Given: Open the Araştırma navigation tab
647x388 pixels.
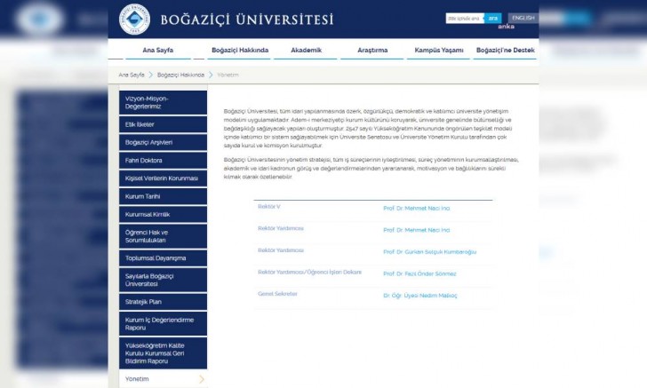Looking at the screenshot, I should [x=372, y=51].
